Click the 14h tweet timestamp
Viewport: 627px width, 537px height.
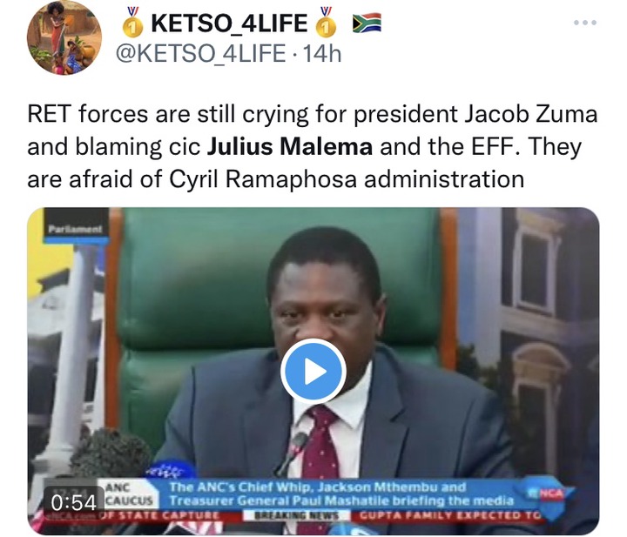(322, 54)
